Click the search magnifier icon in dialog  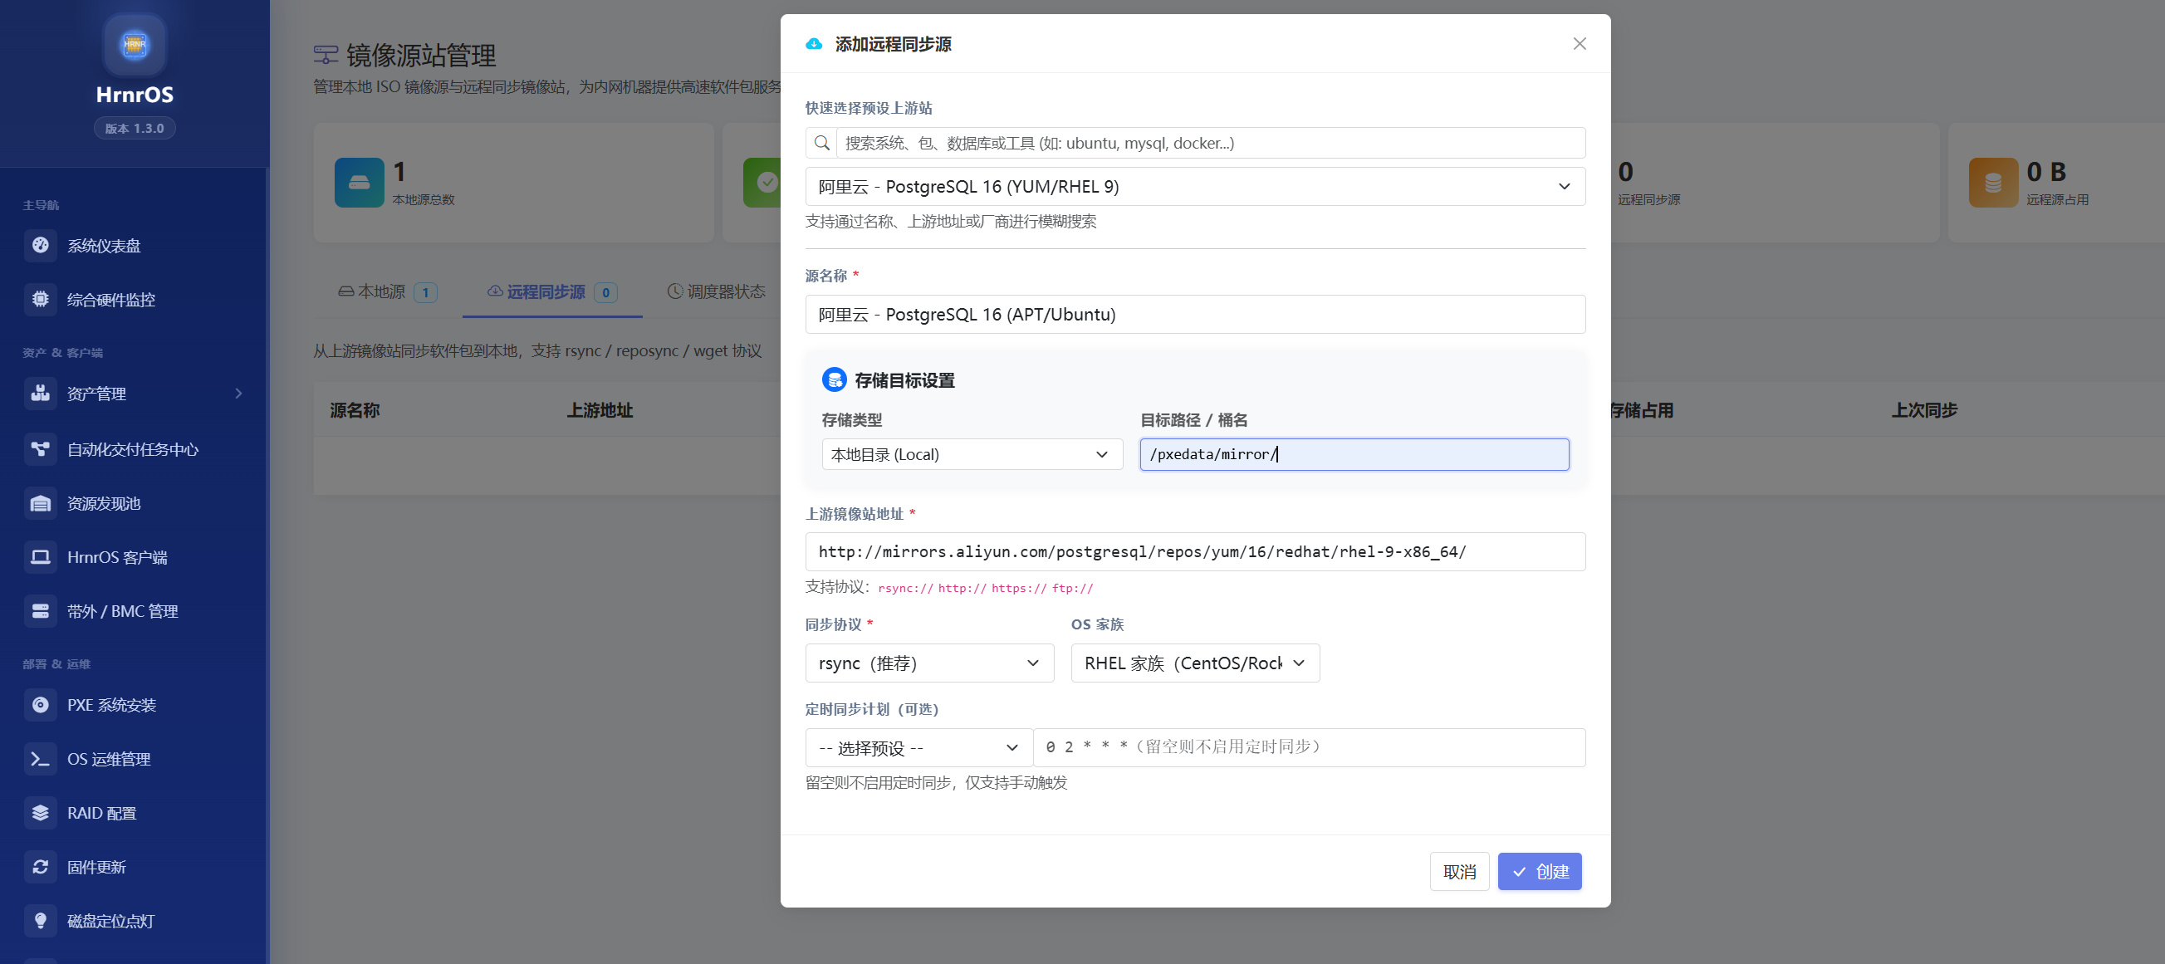821,143
